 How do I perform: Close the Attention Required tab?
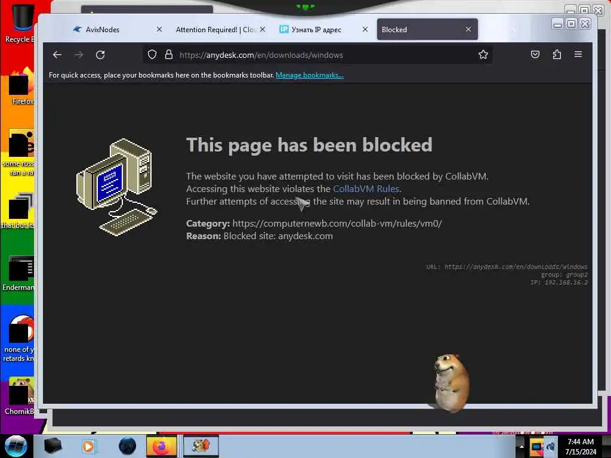click(x=263, y=30)
